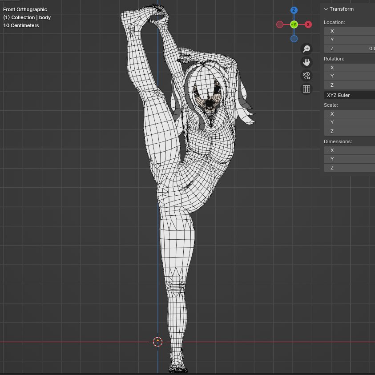
Task: Click the 3D cursor at the origin
Action: pos(157,342)
